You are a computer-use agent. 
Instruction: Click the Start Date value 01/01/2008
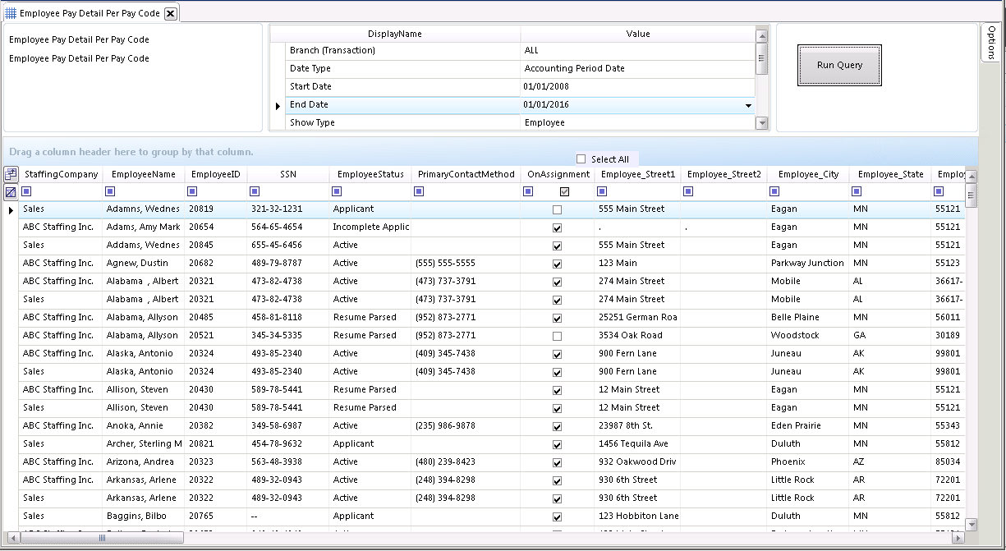click(546, 86)
